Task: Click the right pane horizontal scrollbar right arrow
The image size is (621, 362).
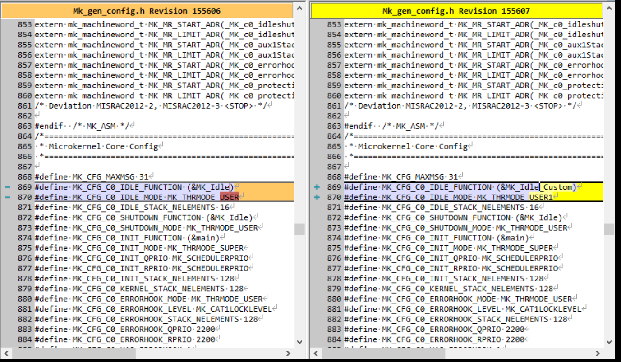Action: 598,353
